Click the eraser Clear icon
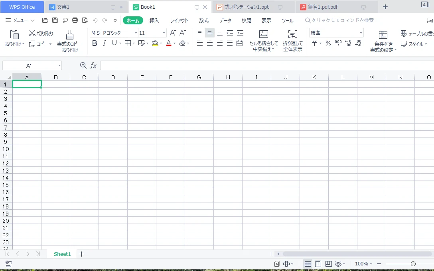This screenshot has width=434, height=271. point(182,43)
